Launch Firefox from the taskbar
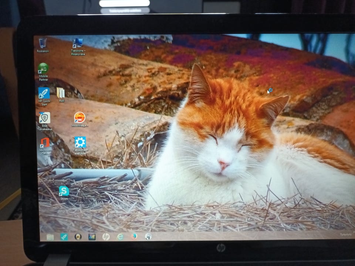This screenshot has width=355, height=266. coord(134,236)
